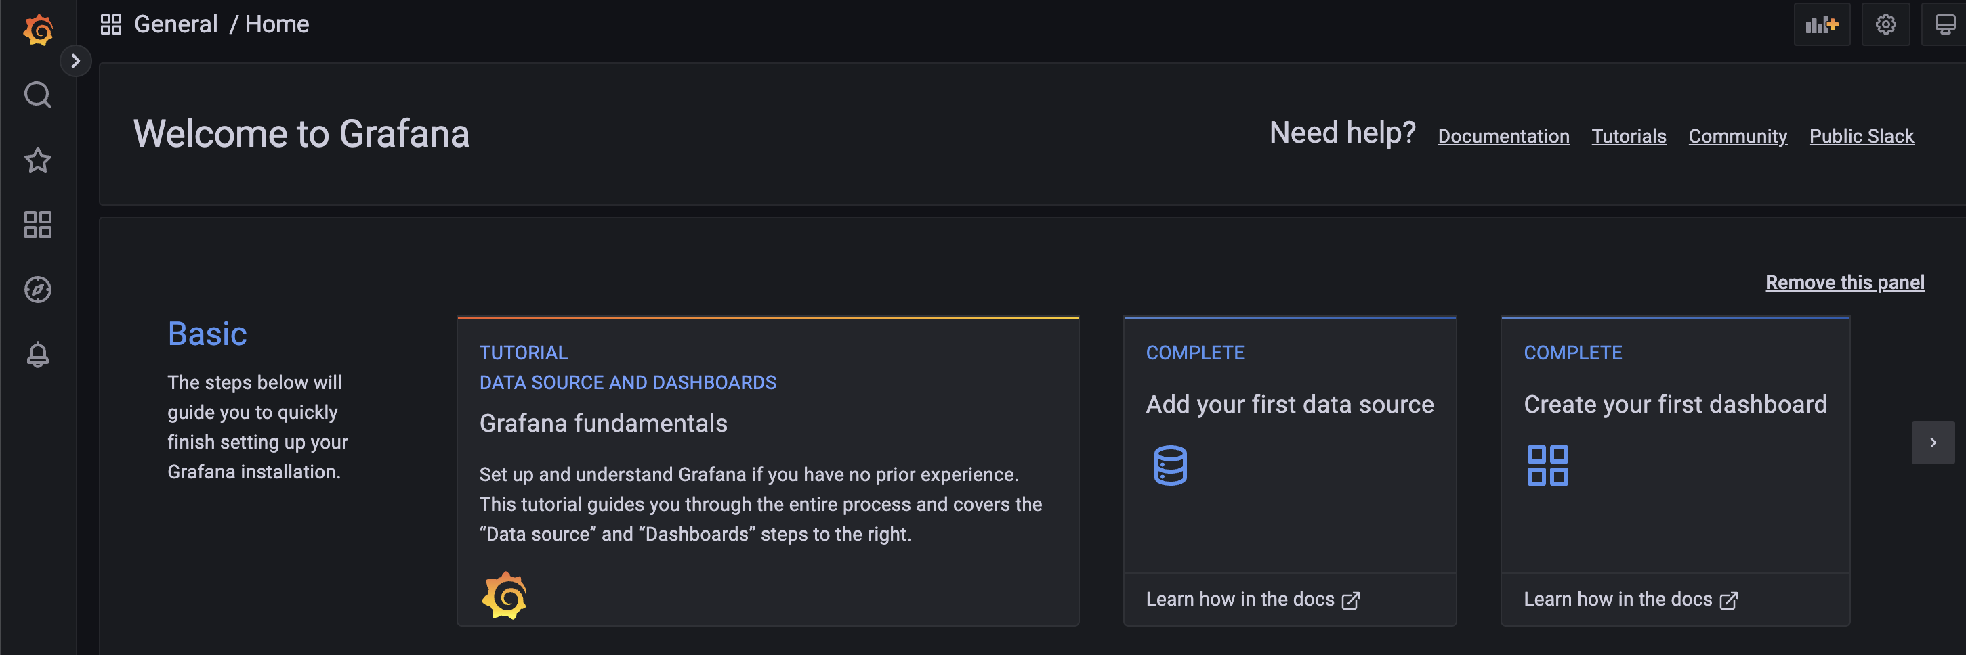Screen dimensions: 1966x655
Task: Expand the sidebar navigation with arrow
Action: point(76,61)
